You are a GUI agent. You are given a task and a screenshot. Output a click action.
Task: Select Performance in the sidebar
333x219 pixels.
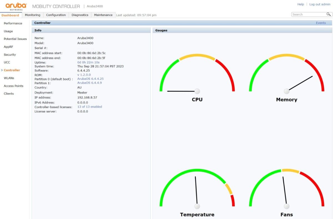[x=13, y=23]
